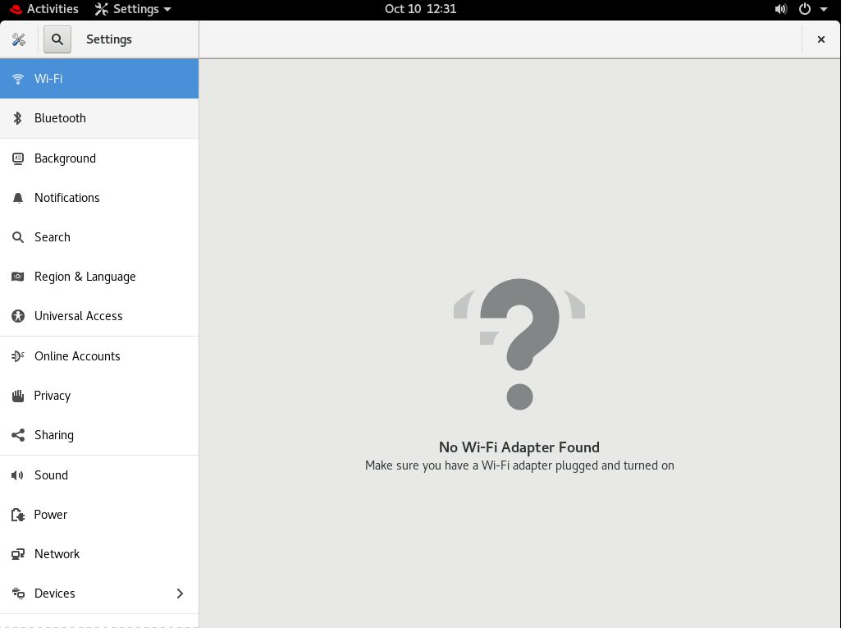Click the Settings wrench icon in header
The width and height of the screenshot is (841, 628).
point(19,39)
